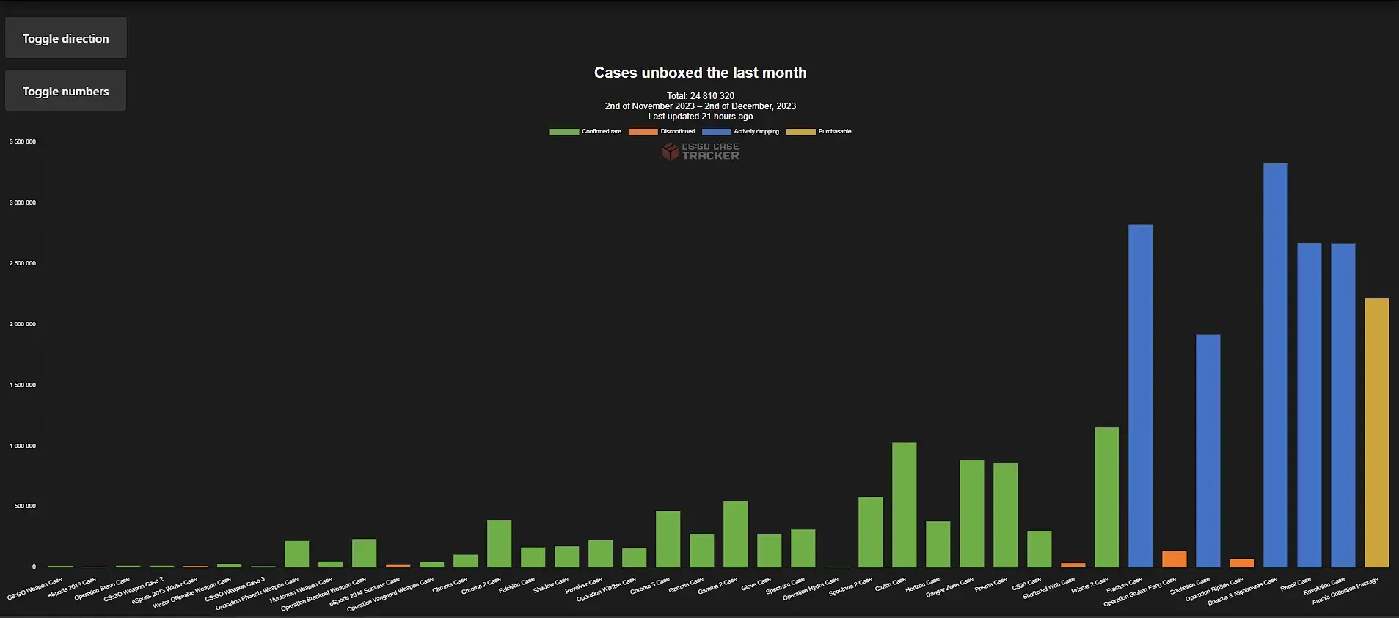The width and height of the screenshot is (1399, 618).
Task: Click the Prisma Case bar
Action: click(1005, 515)
